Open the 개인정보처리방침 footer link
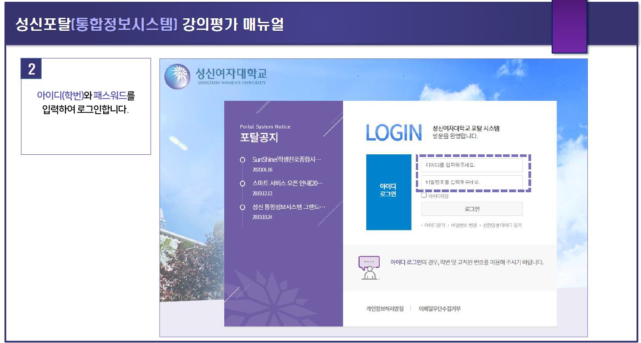The width and height of the screenshot is (641, 343). click(385, 309)
